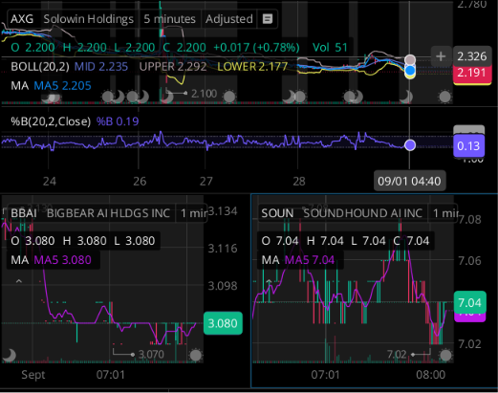Click the moon session icon near AXG crosshair
This screenshot has width=498, height=393.
pyautogui.click(x=407, y=97)
